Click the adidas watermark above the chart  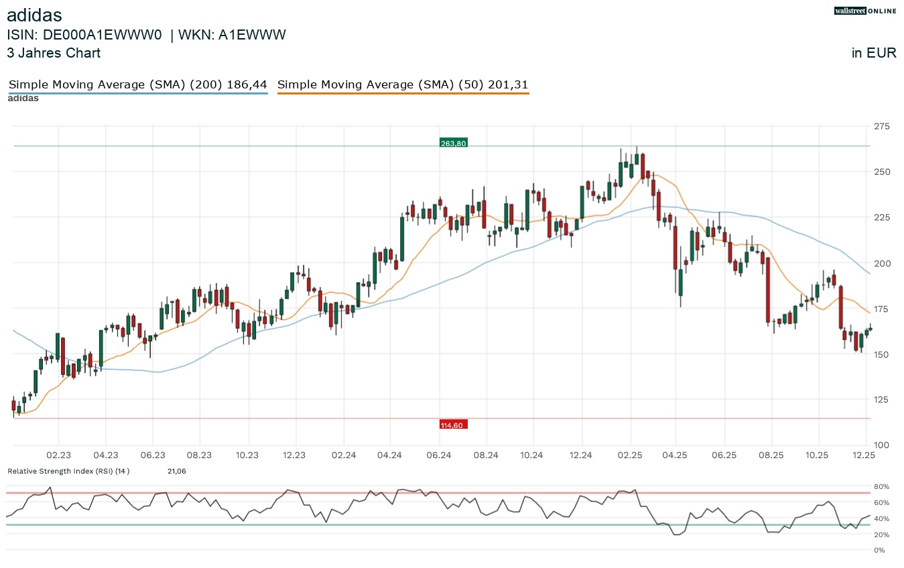22,98
